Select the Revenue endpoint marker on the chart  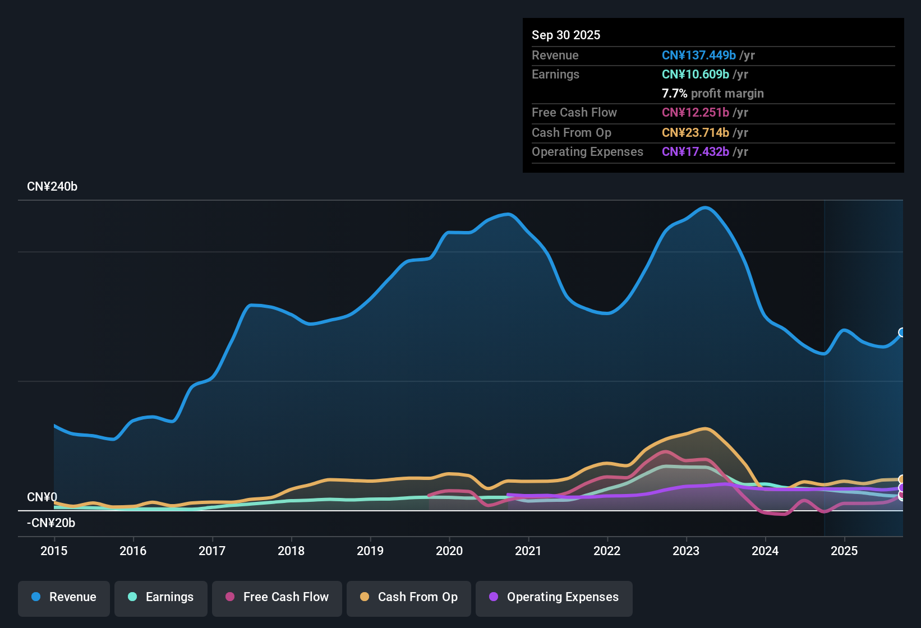pos(901,333)
